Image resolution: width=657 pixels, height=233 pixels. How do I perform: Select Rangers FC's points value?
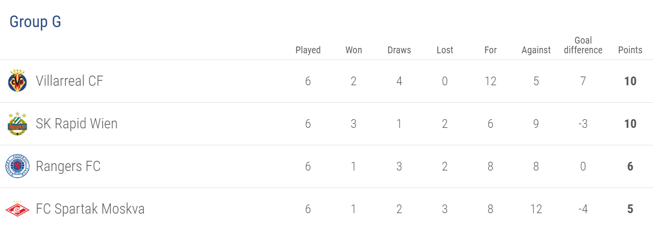coord(630,166)
